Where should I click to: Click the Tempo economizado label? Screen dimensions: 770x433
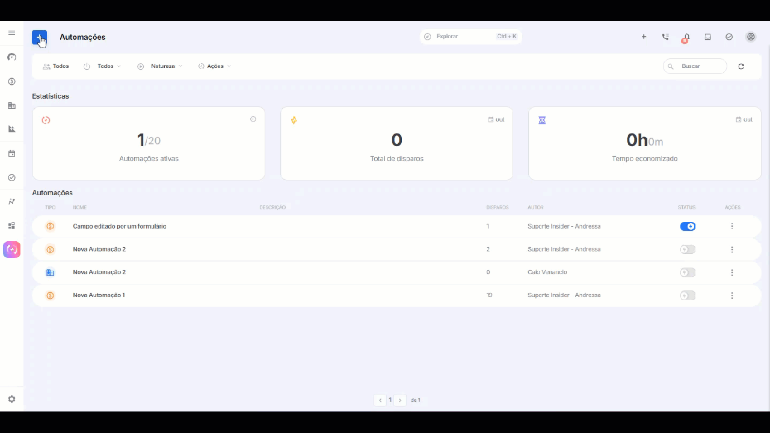(645, 159)
